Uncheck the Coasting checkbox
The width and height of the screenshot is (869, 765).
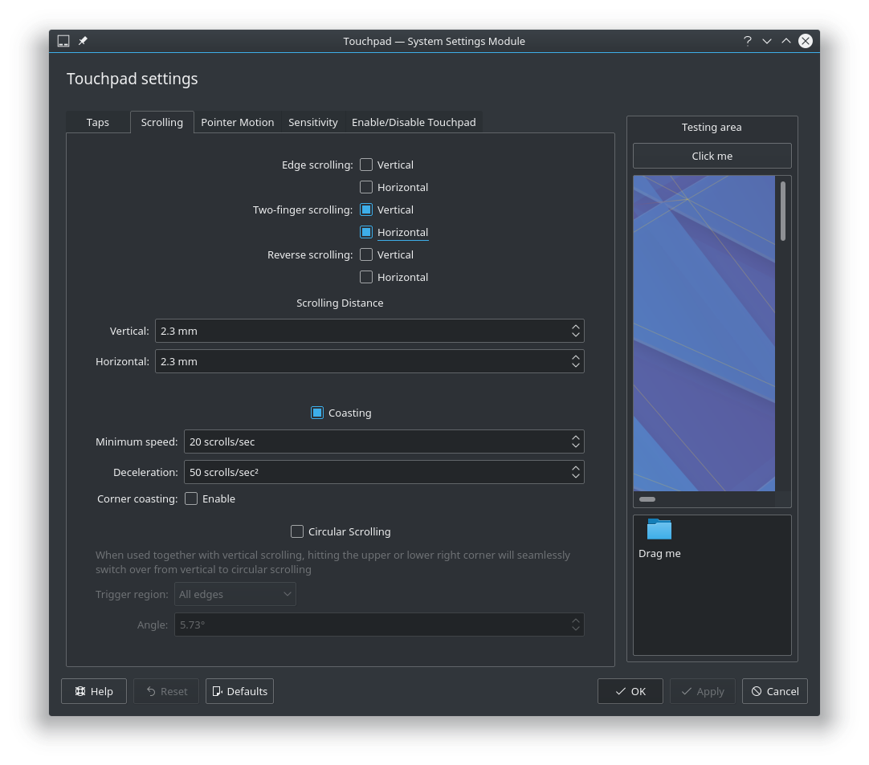pos(317,413)
